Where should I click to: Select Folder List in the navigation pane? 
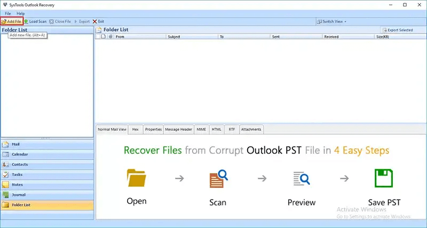point(47,205)
